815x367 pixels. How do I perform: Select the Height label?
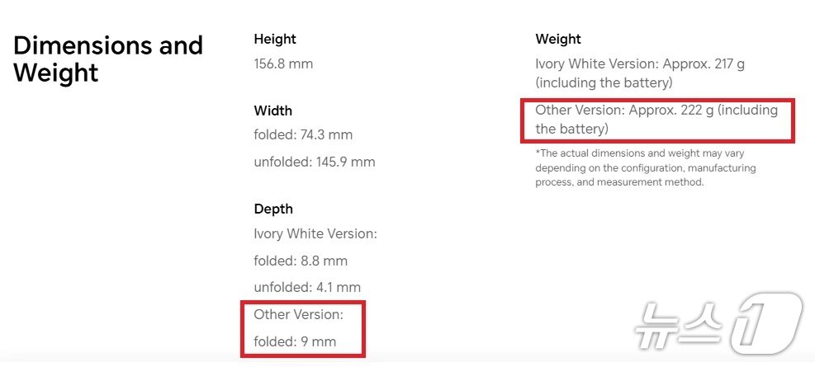tap(275, 39)
